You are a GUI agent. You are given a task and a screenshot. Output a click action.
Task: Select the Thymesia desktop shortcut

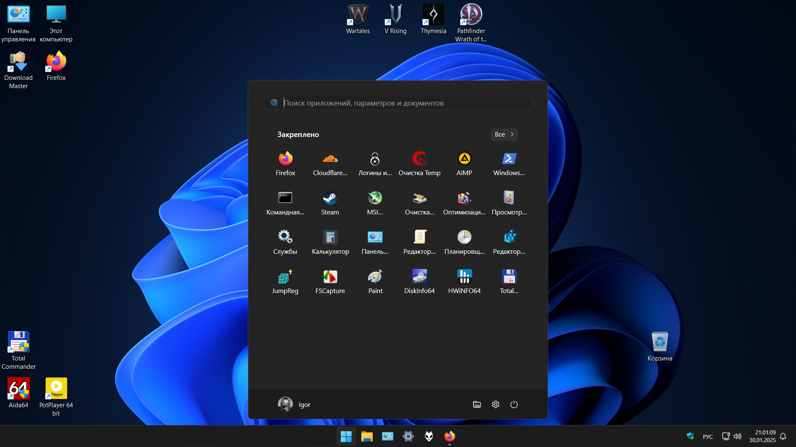click(x=433, y=19)
